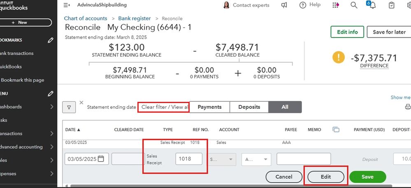Click the empty memo input field

[304, 159]
